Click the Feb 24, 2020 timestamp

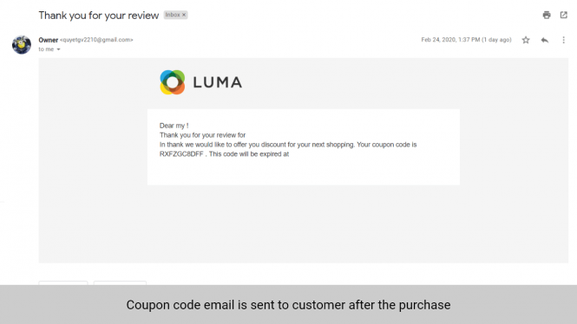(466, 40)
